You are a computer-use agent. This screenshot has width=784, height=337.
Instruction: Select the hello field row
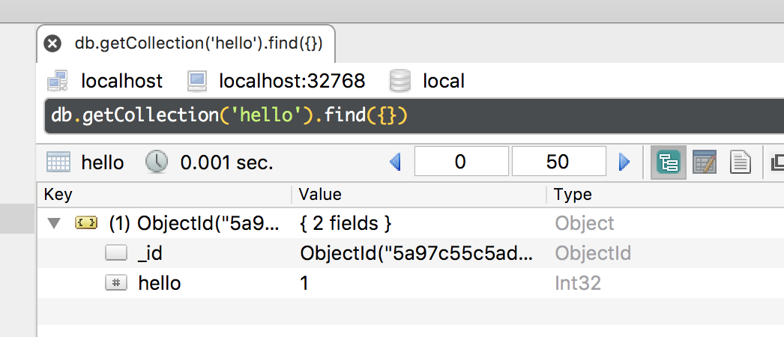click(159, 283)
